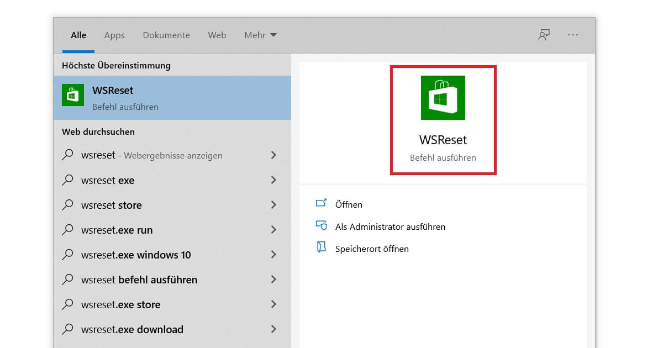Click search magnifier beside 'wsreset befehl ausführen'

coord(67,280)
